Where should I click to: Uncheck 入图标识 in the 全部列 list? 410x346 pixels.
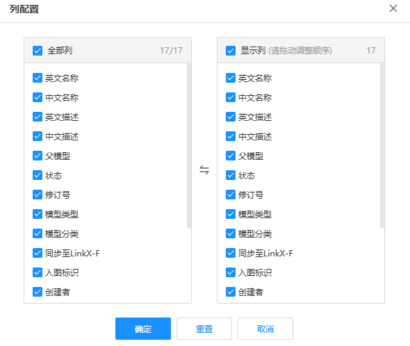38,272
